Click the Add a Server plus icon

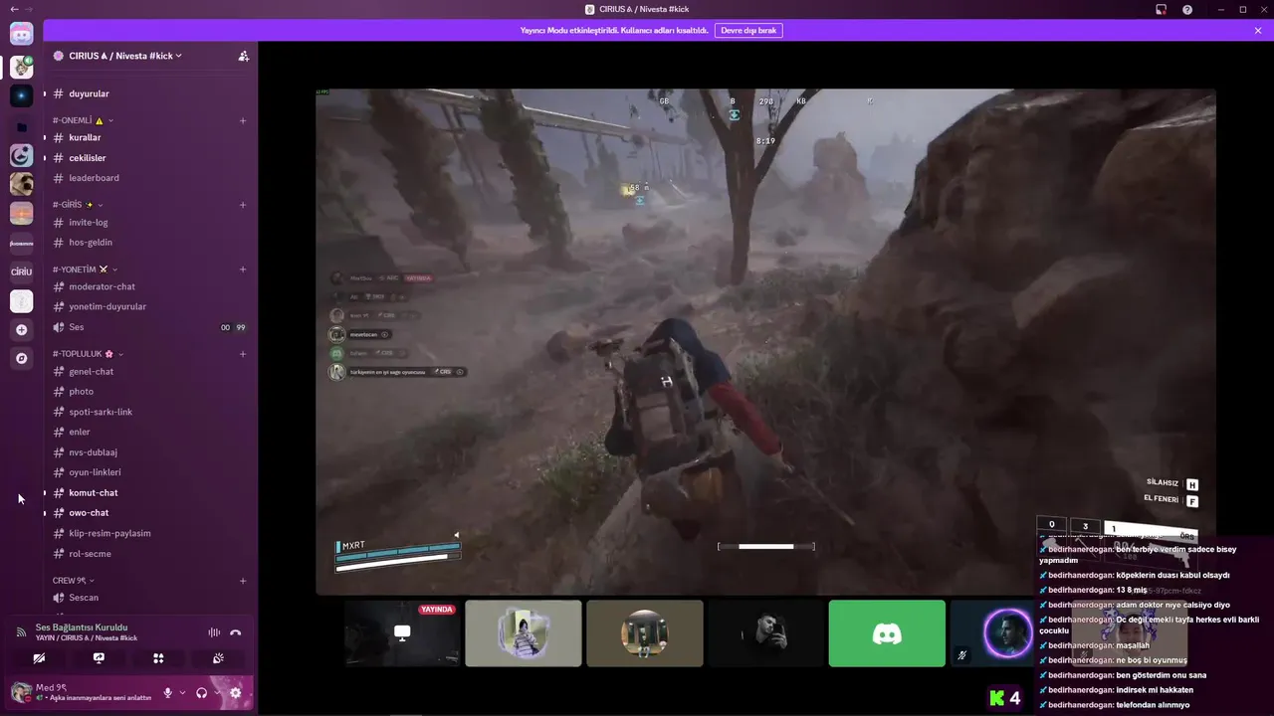21,329
